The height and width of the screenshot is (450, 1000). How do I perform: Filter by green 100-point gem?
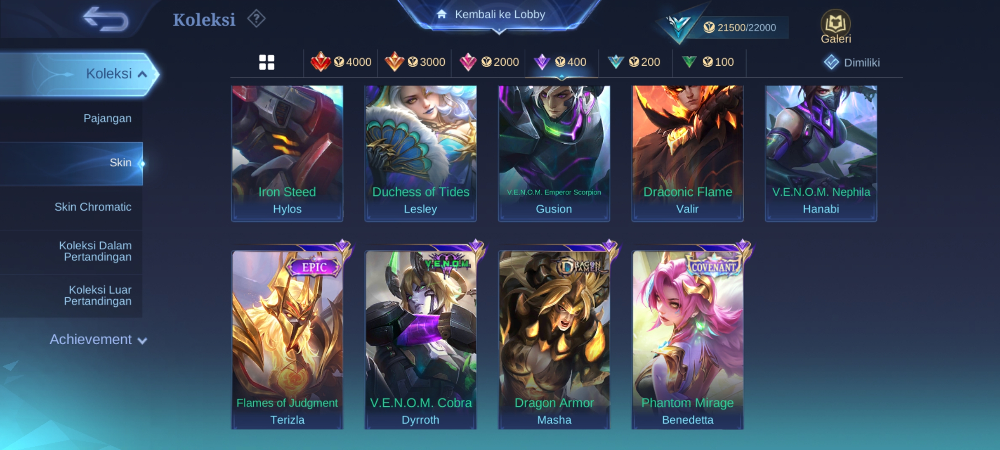pos(707,62)
